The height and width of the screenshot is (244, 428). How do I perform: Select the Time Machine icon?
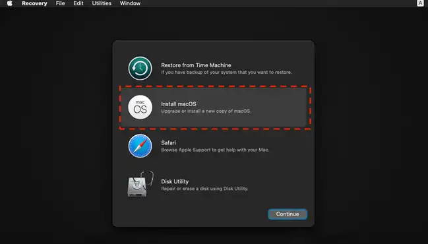point(140,68)
